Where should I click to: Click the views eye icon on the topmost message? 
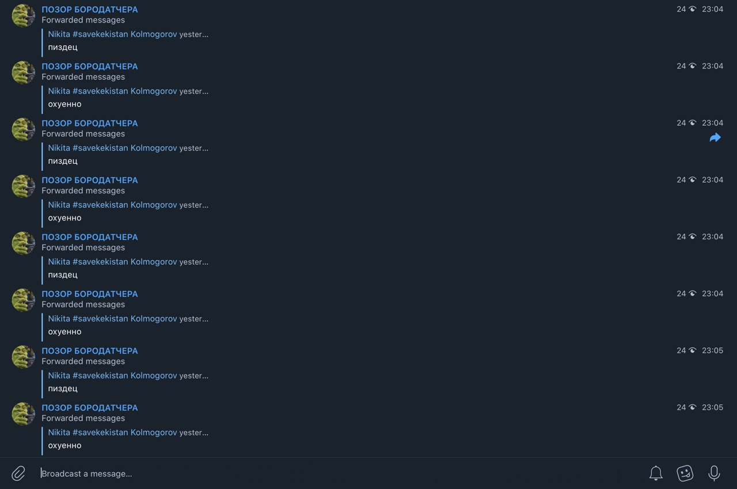(x=692, y=9)
